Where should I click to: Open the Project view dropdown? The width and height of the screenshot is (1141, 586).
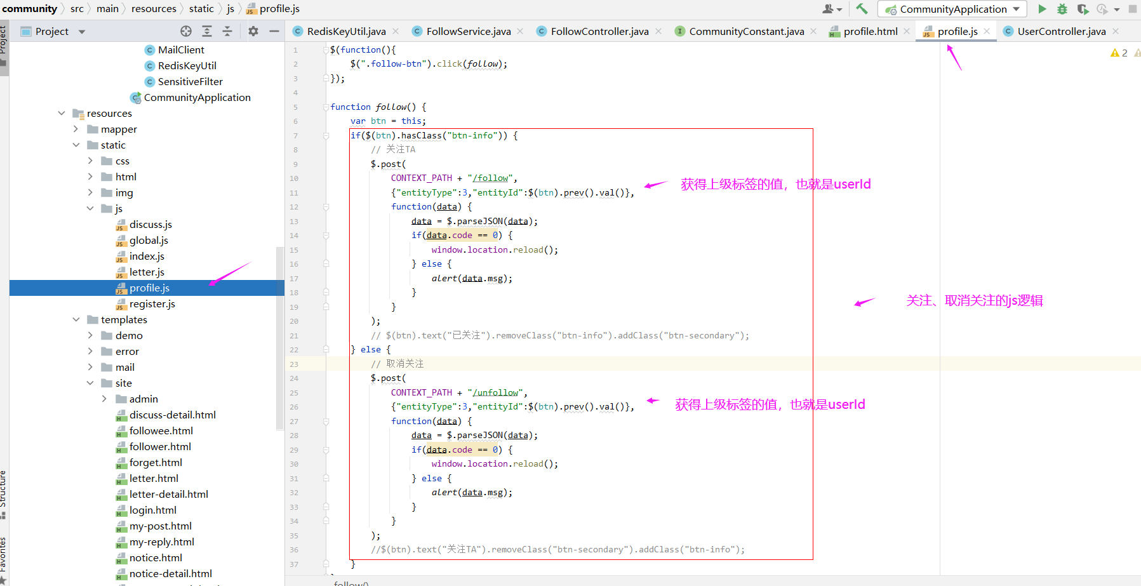(x=82, y=32)
